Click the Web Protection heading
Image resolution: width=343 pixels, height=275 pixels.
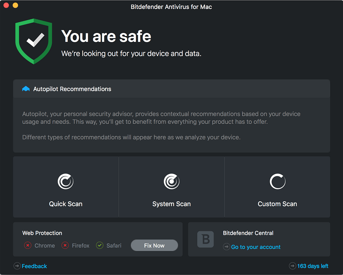tap(42, 233)
